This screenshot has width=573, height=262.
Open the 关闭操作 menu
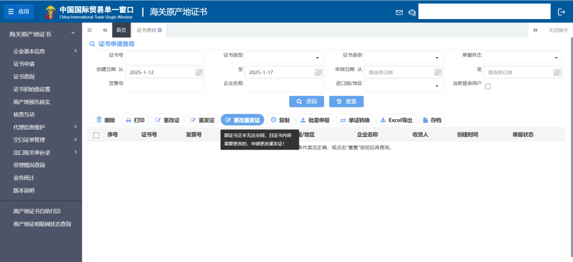(558, 30)
